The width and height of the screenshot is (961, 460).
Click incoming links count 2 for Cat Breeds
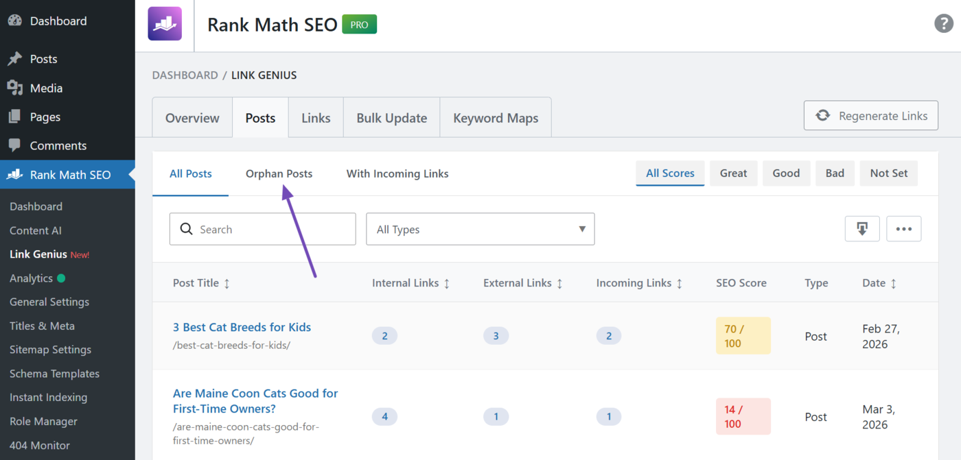pyautogui.click(x=609, y=336)
